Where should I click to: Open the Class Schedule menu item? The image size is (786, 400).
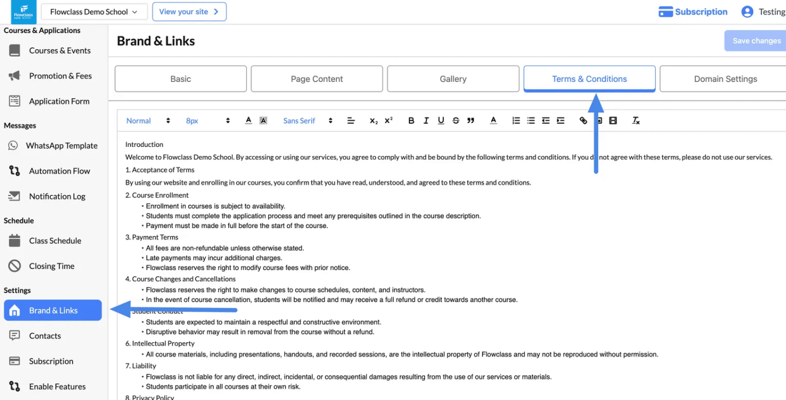pos(52,241)
